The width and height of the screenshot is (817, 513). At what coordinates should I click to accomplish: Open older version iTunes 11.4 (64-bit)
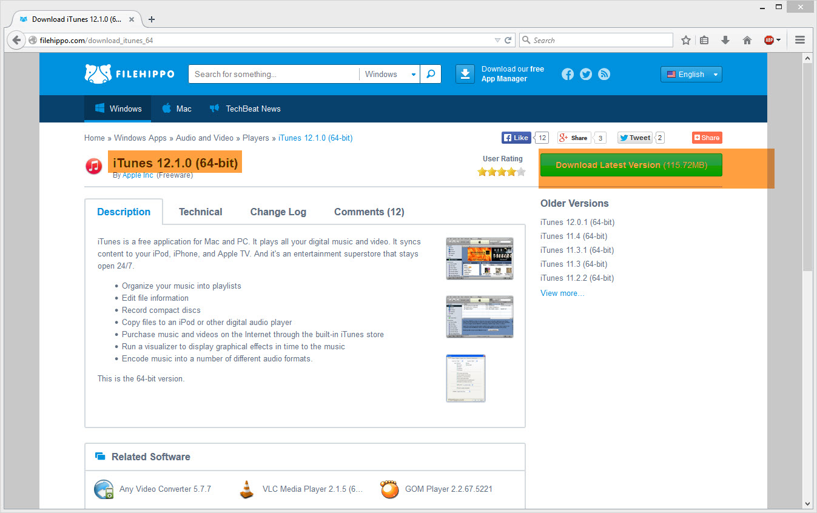574,236
